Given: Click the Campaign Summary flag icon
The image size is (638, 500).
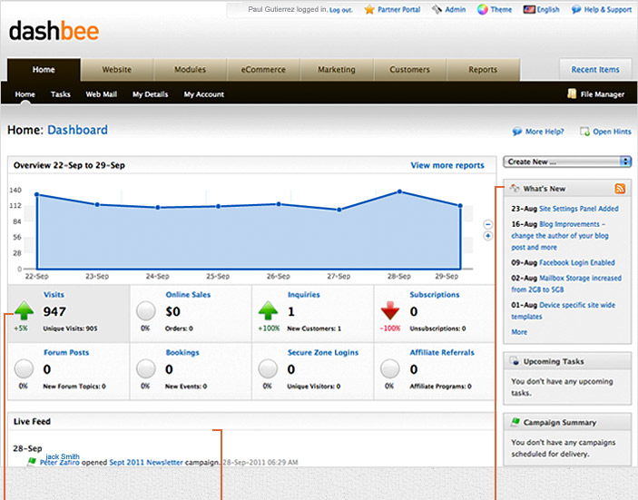Looking at the screenshot, I should point(515,422).
